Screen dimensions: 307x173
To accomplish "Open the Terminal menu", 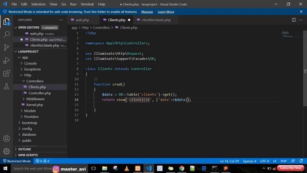I will click(87, 4).
